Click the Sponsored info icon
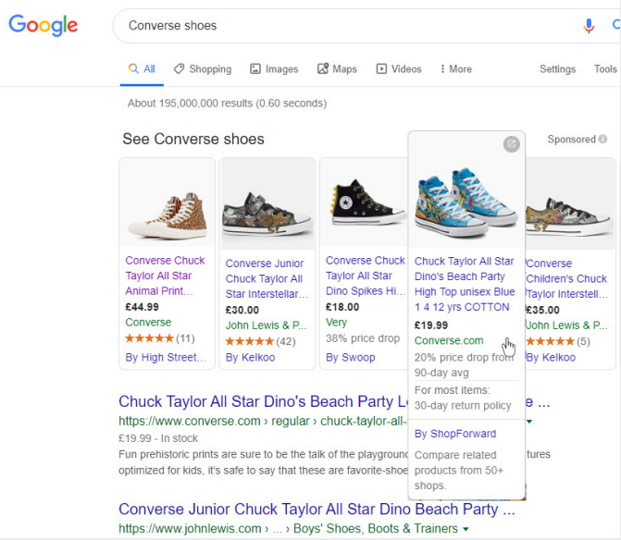 (x=602, y=140)
